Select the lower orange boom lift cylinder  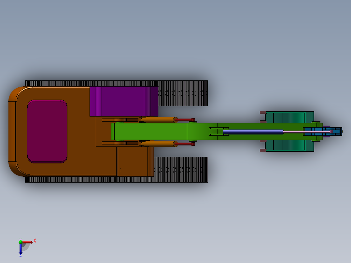160,144
